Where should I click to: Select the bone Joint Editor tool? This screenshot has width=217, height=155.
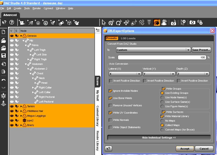(x=141, y=22)
